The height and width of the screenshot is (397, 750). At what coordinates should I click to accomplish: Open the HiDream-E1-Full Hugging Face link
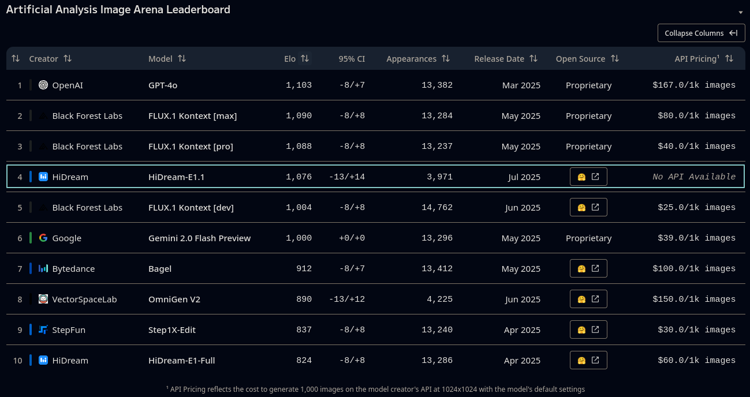588,360
